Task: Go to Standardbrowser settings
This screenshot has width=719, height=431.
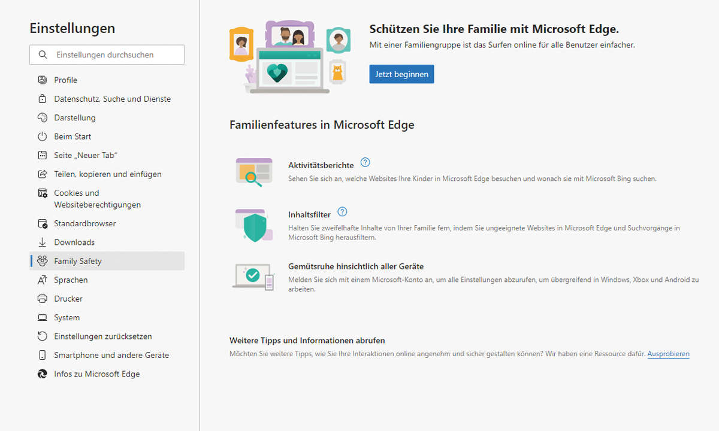Action: click(x=107, y=223)
